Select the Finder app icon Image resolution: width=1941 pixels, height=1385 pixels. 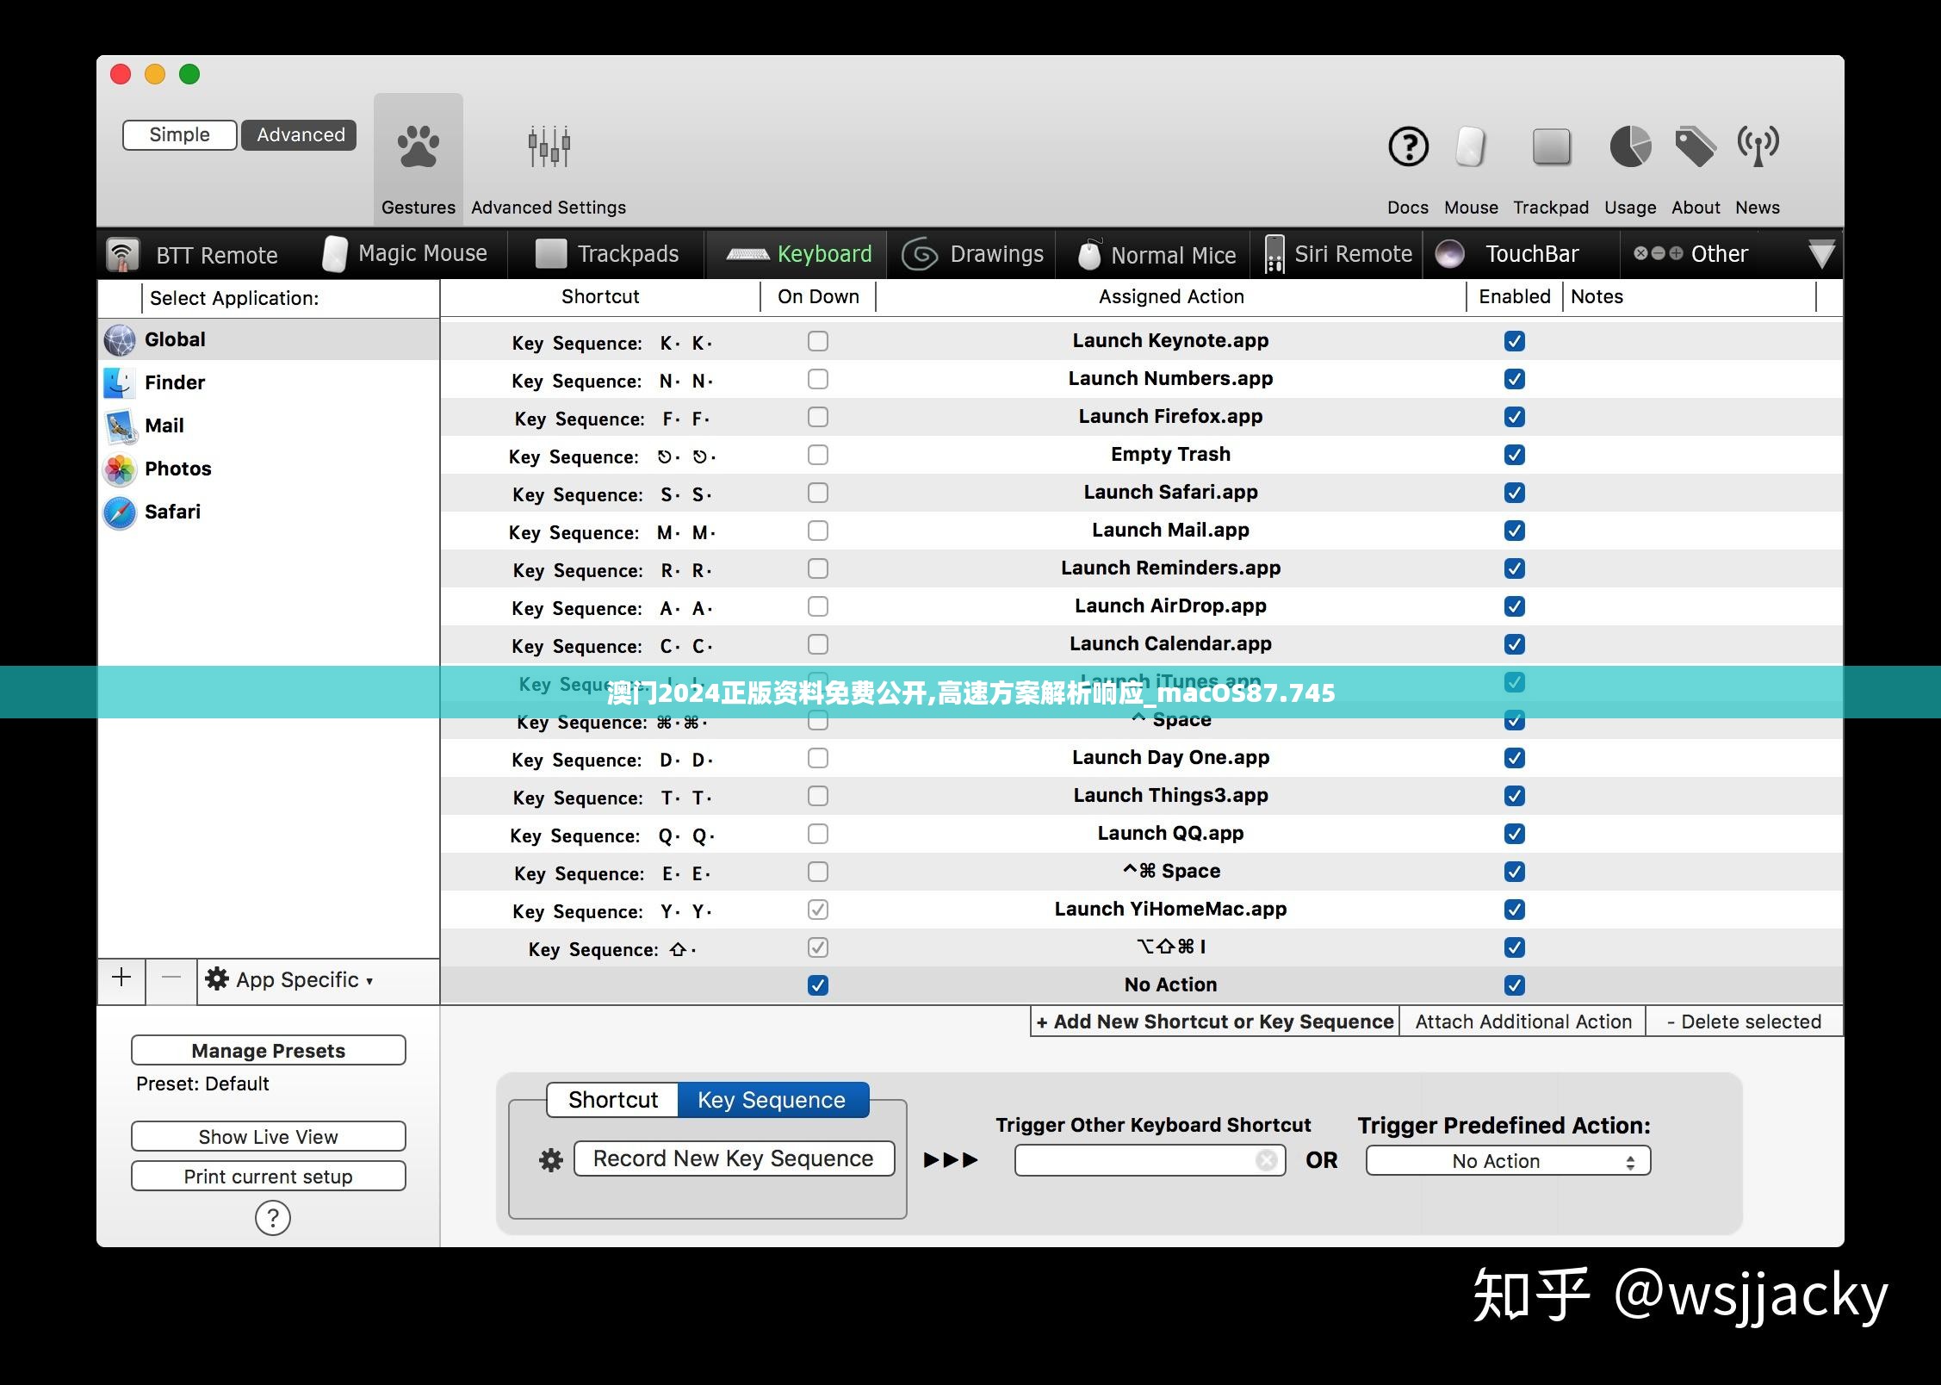tap(120, 382)
